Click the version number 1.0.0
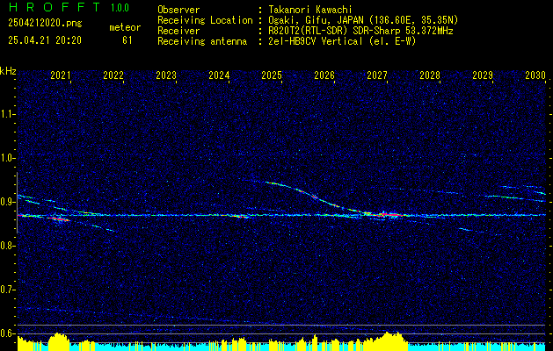Viewport: 553px width, 351px height. point(120,8)
